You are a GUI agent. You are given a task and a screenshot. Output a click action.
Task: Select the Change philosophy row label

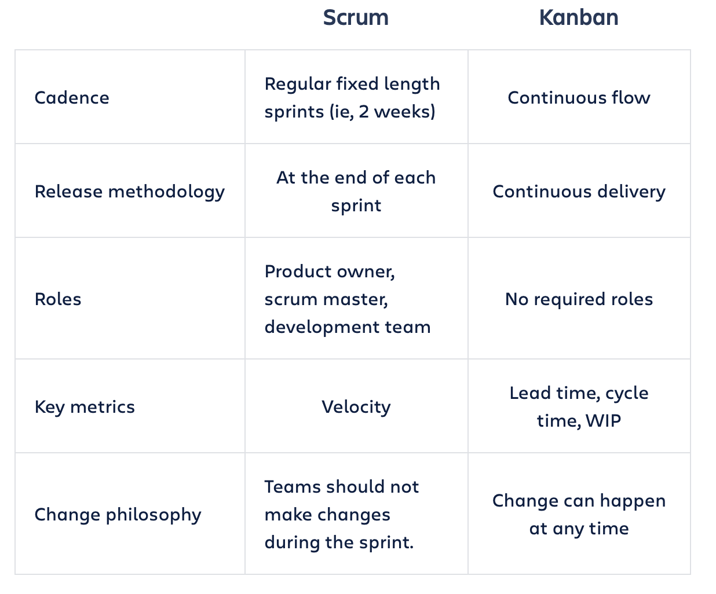pyautogui.click(x=118, y=514)
